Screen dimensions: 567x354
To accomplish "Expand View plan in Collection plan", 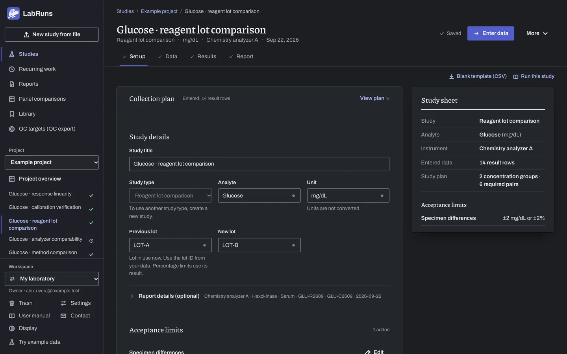I will click(375, 98).
